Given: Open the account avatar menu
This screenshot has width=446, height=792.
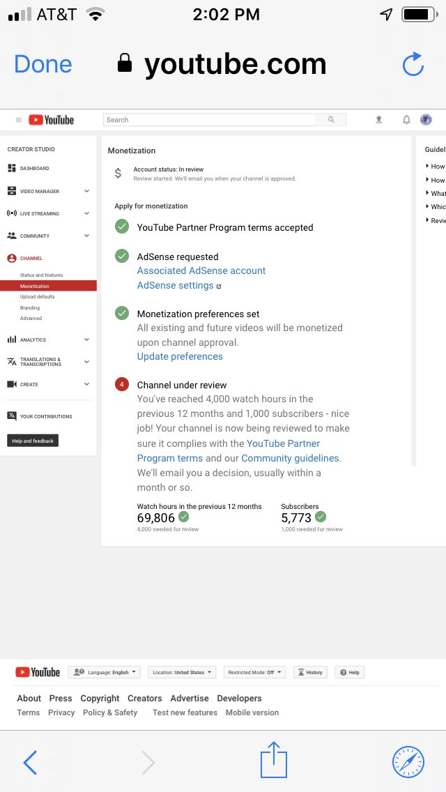Looking at the screenshot, I should tap(426, 120).
